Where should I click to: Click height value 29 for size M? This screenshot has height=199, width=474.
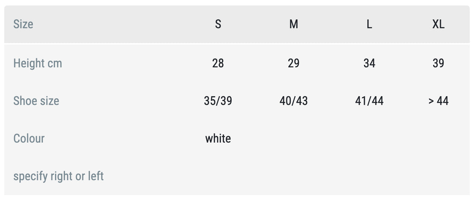click(293, 63)
